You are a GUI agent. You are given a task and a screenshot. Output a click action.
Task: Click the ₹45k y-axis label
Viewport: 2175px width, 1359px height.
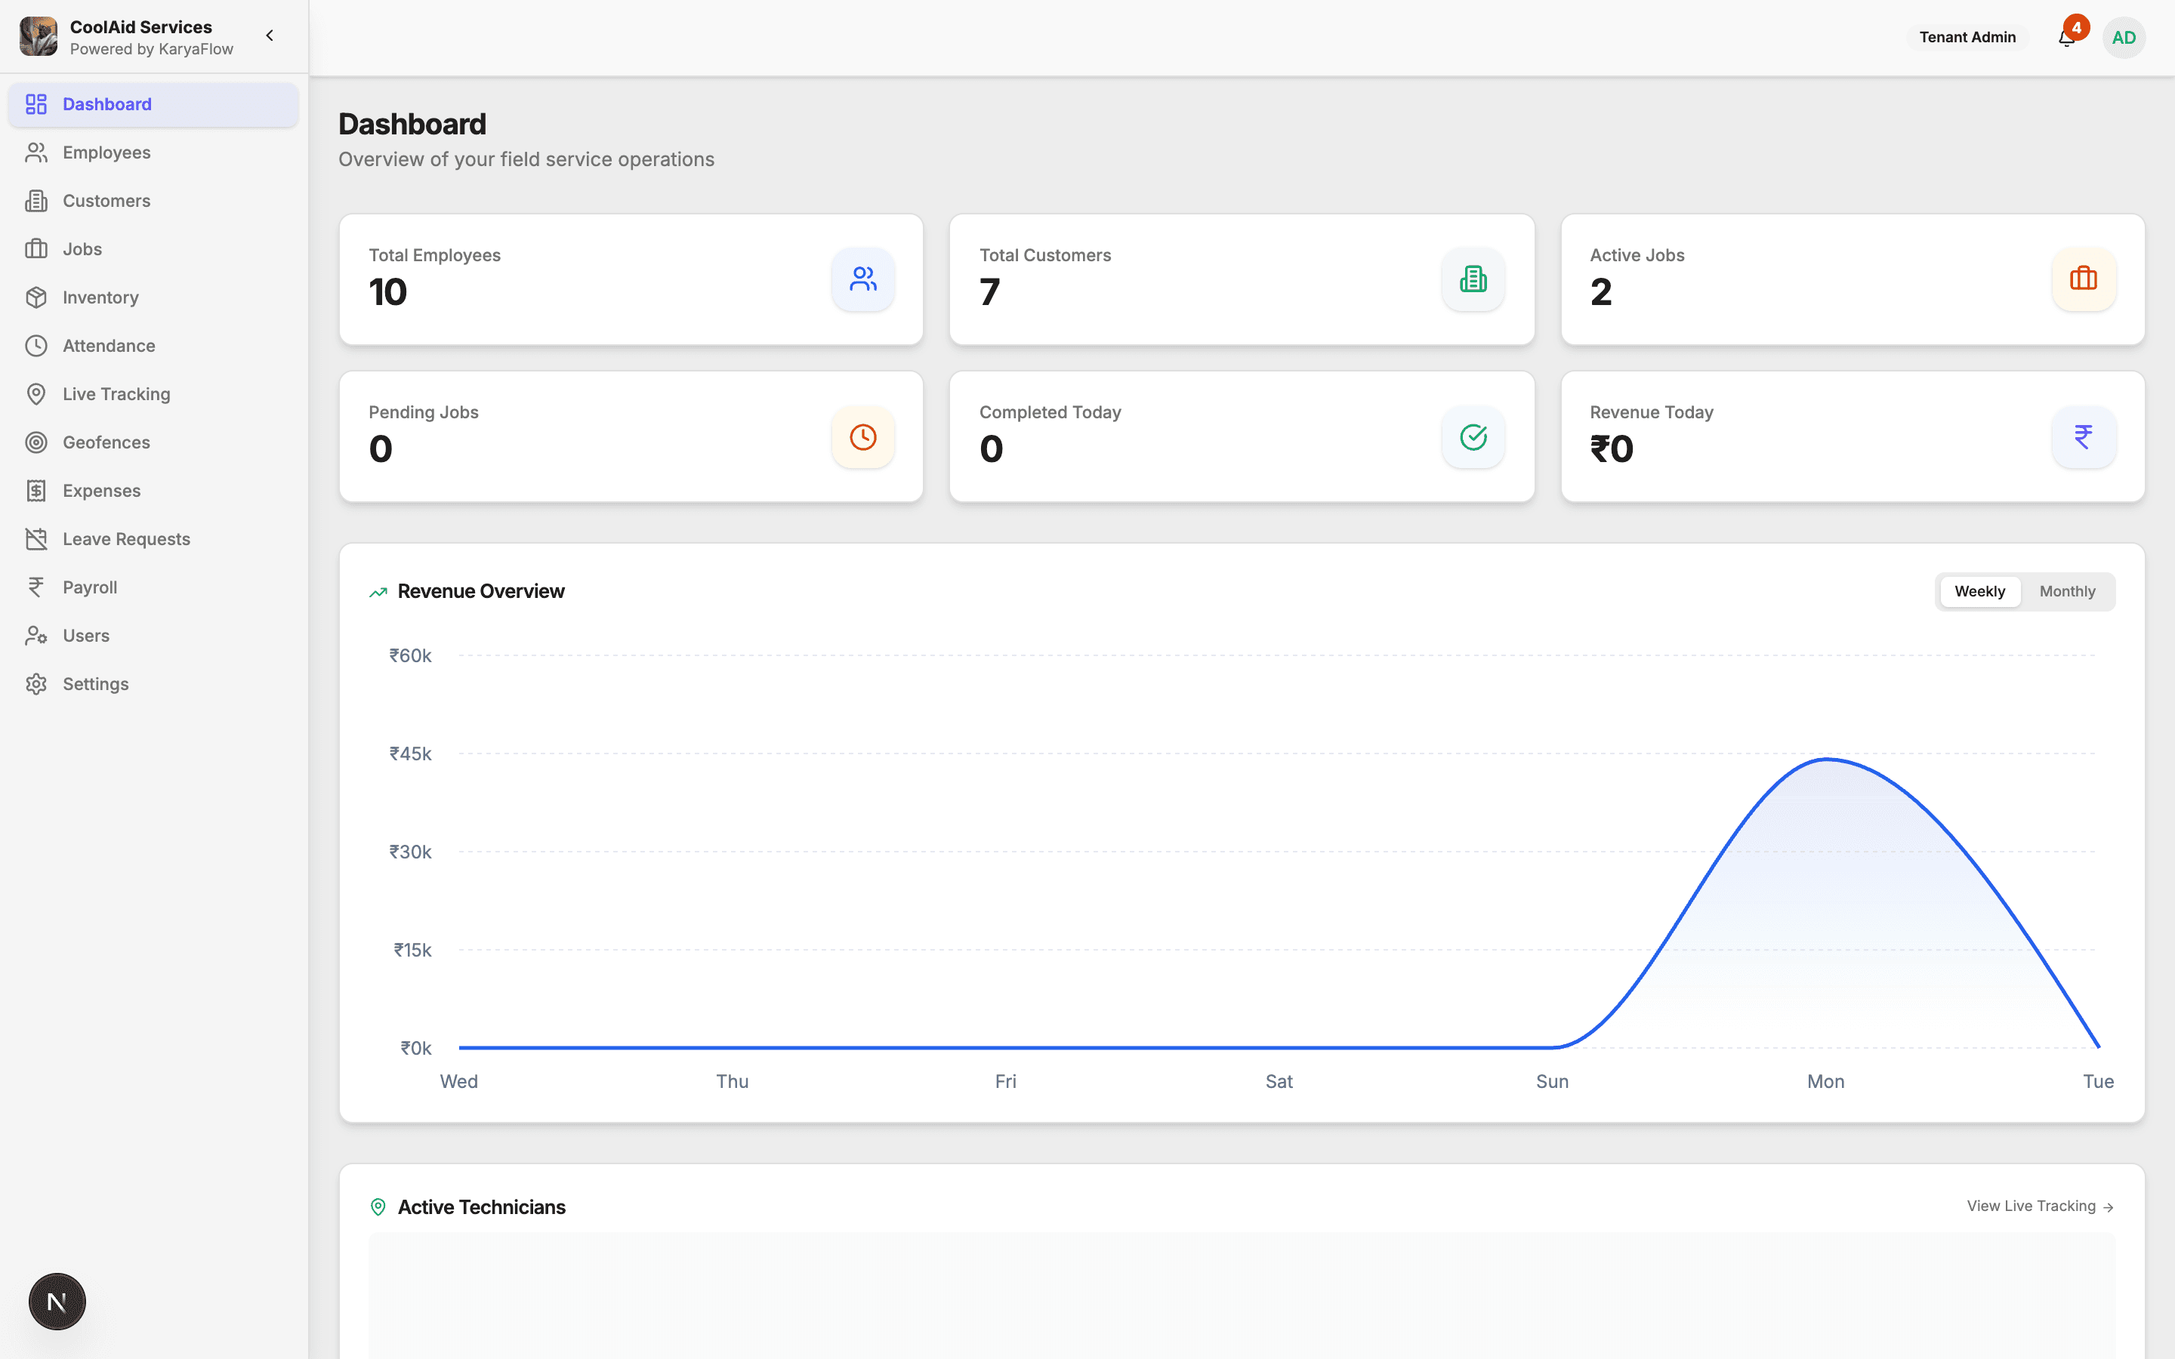410,754
